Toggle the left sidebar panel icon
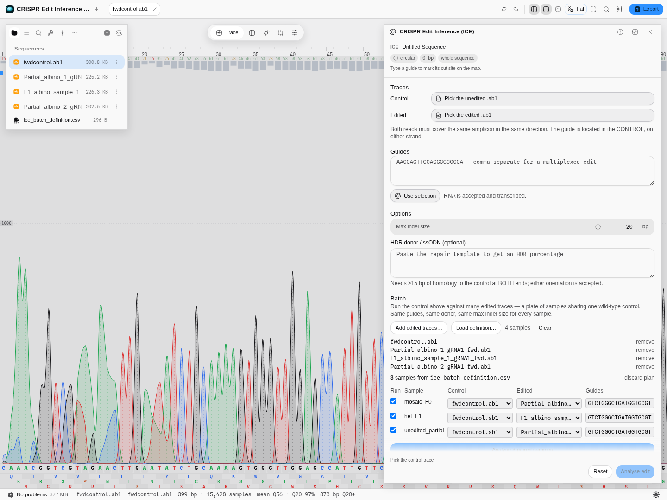 (534, 9)
